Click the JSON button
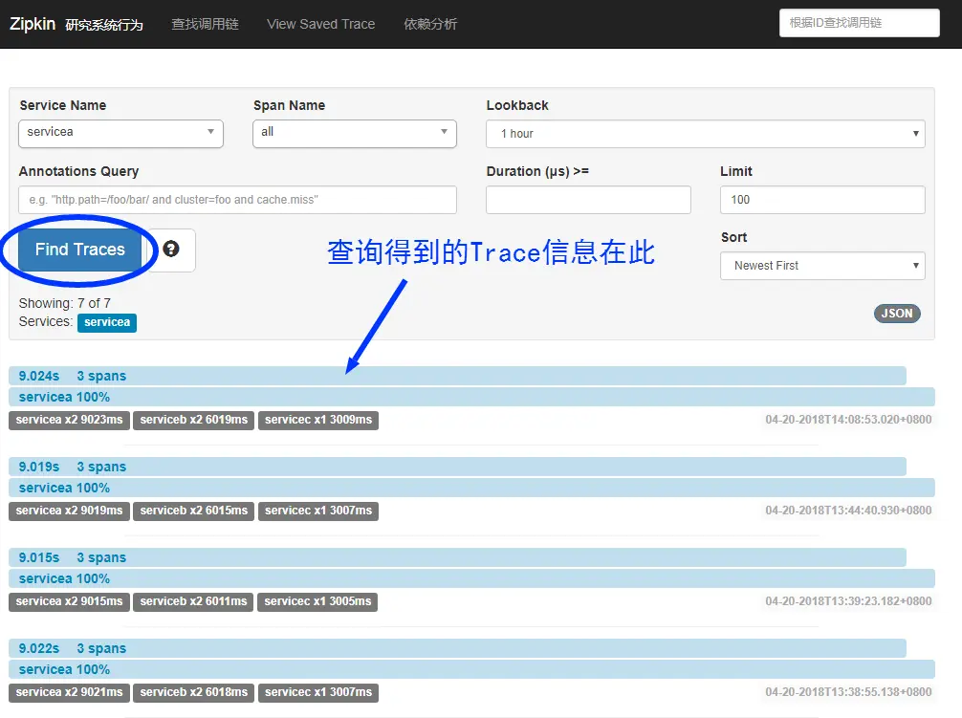This screenshot has width=962, height=718. click(897, 314)
